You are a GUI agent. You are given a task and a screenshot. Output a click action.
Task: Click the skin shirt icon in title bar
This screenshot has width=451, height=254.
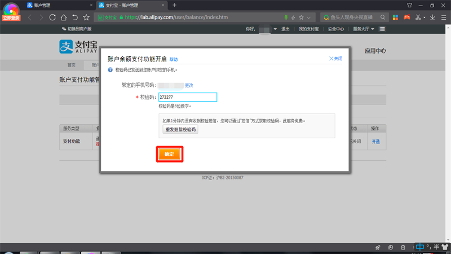[410, 5]
